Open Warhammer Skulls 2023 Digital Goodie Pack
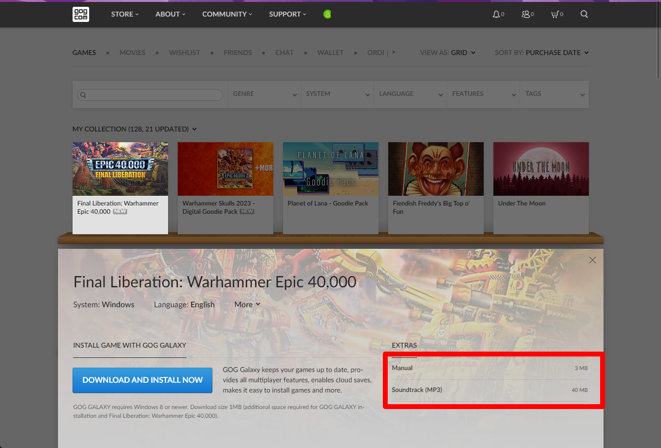Image resolution: width=661 pixels, height=448 pixels. (x=226, y=188)
